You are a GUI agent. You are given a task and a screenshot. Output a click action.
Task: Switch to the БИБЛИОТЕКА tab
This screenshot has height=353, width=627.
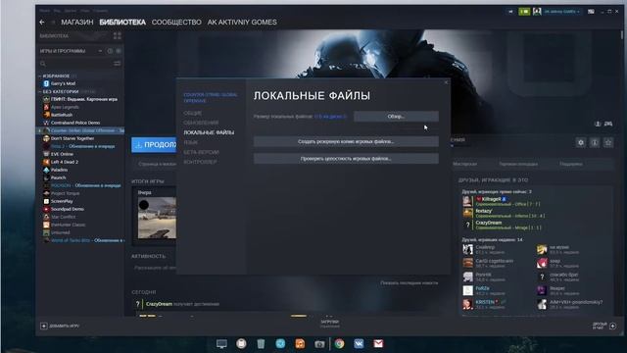(122, 23)
